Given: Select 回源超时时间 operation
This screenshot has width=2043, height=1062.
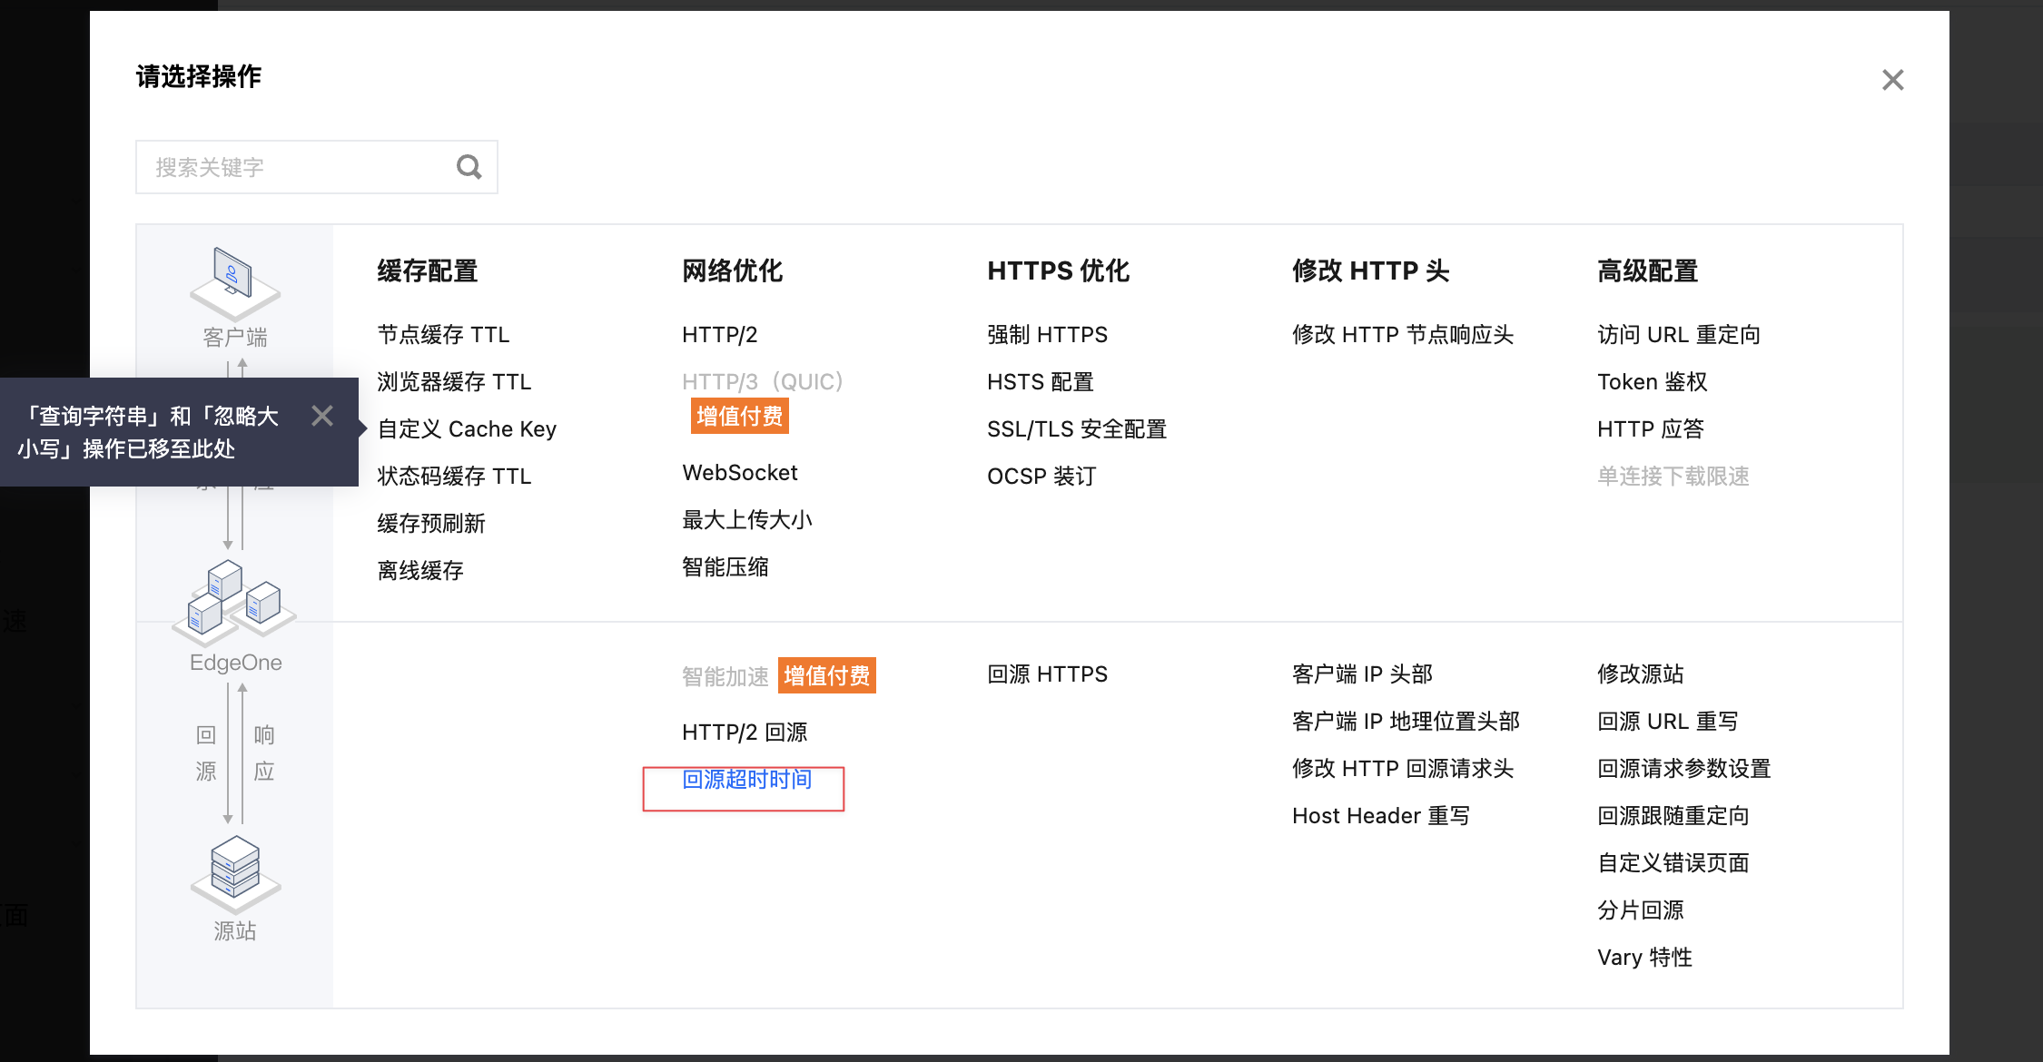Looking at the screenshot, I should (x=747, y=780).
